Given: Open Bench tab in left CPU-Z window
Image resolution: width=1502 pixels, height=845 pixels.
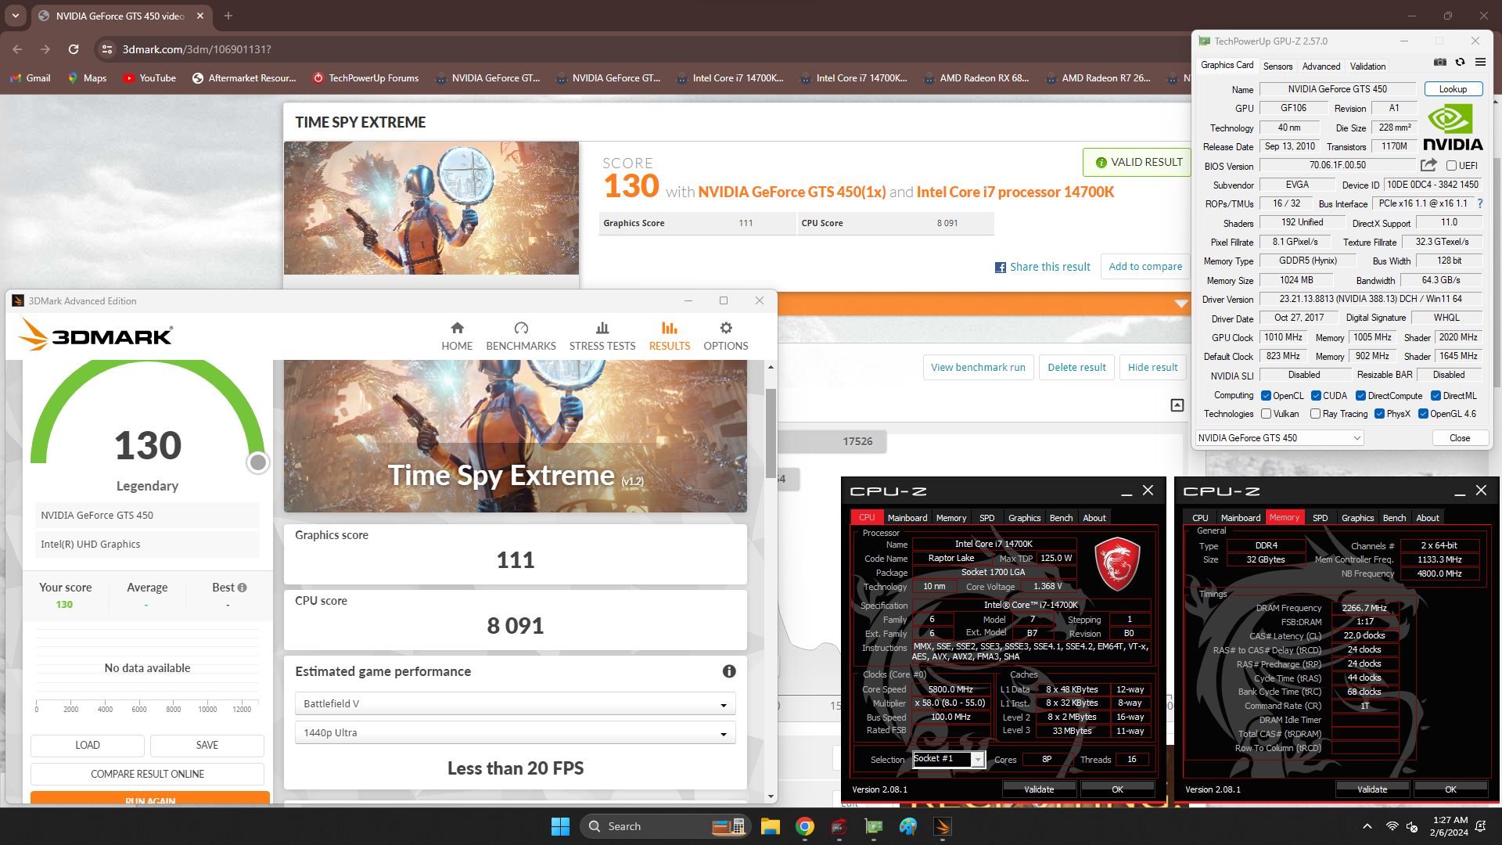Looking at the screenshot, I should coord(1061,518).
